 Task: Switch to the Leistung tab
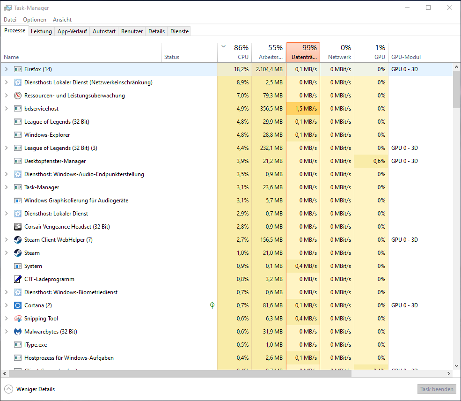41,31
